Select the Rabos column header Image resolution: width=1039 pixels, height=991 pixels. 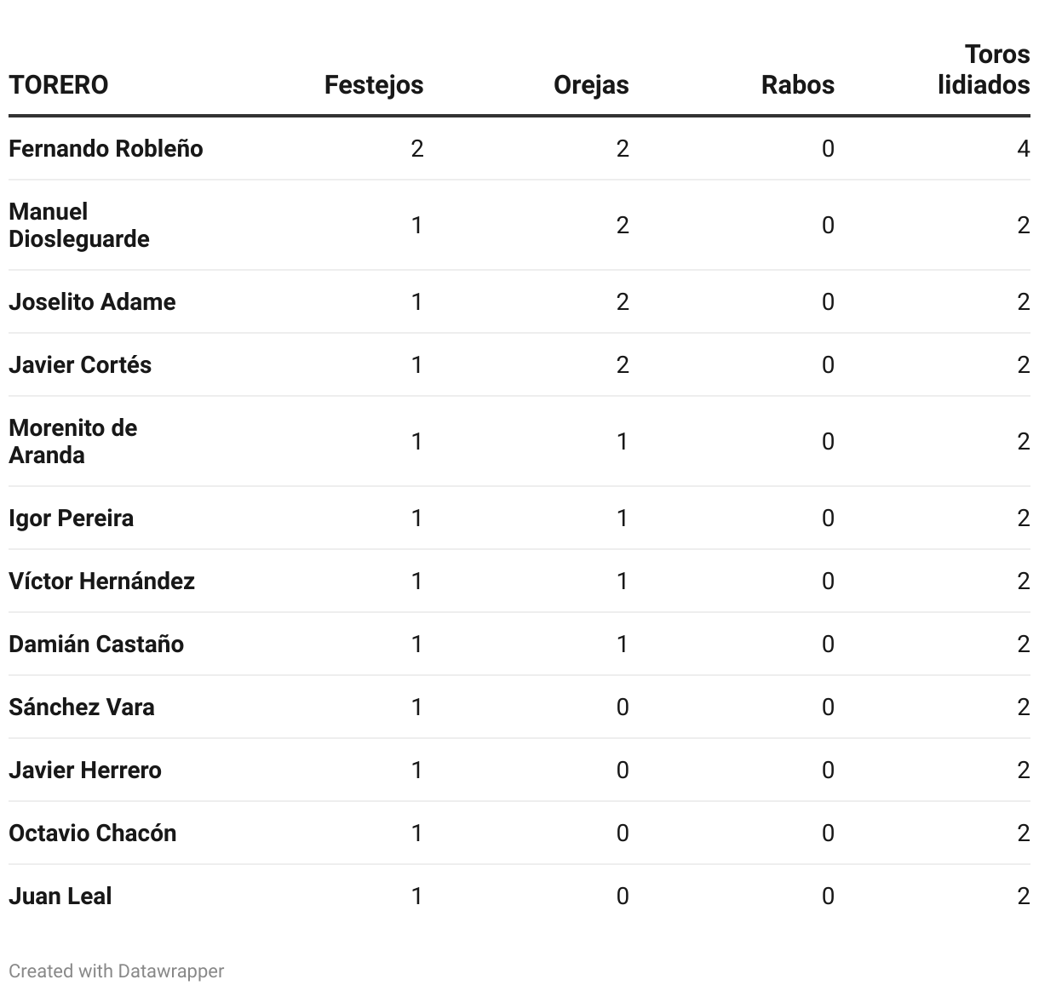(x=797, y=85)
